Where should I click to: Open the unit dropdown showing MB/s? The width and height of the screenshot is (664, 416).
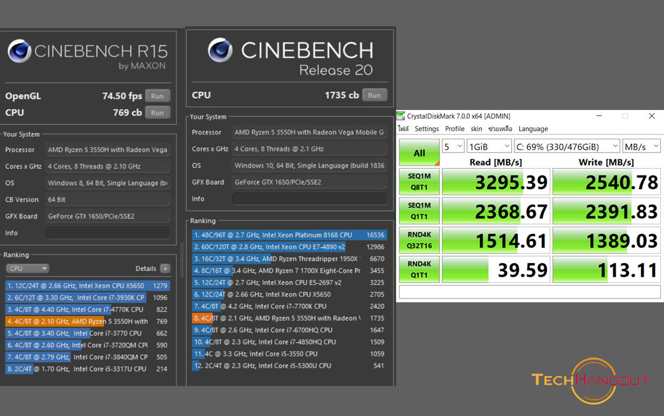coord(641,146)
